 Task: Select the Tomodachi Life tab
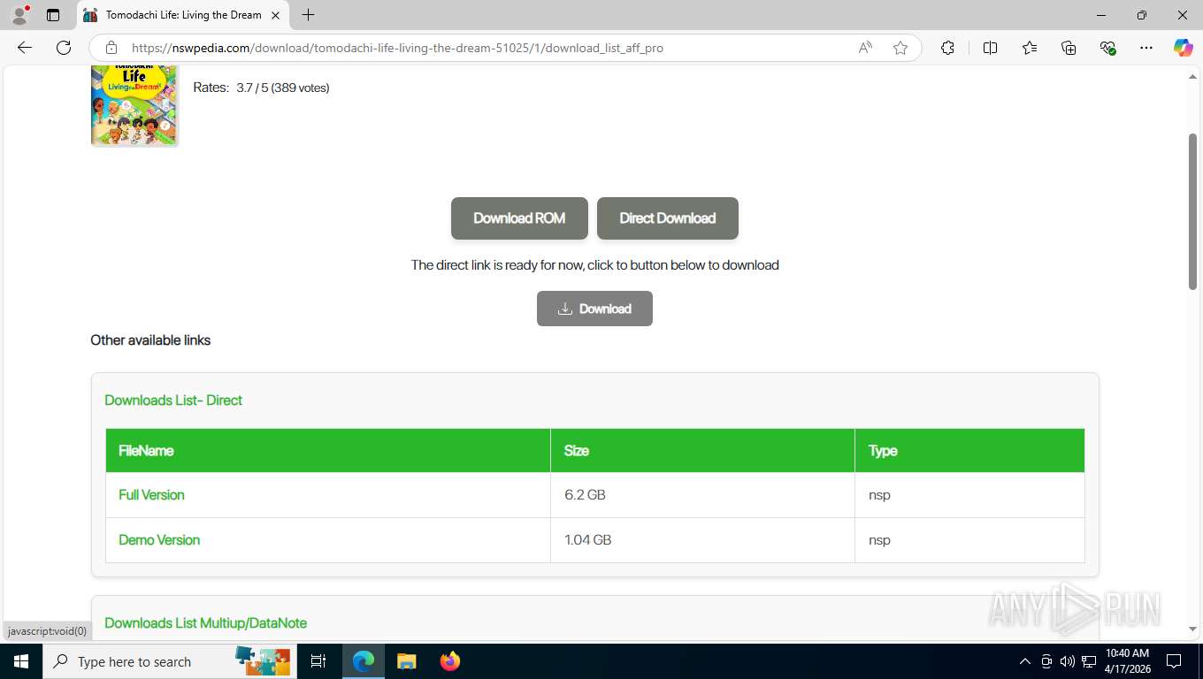click(x=183, y=15)
